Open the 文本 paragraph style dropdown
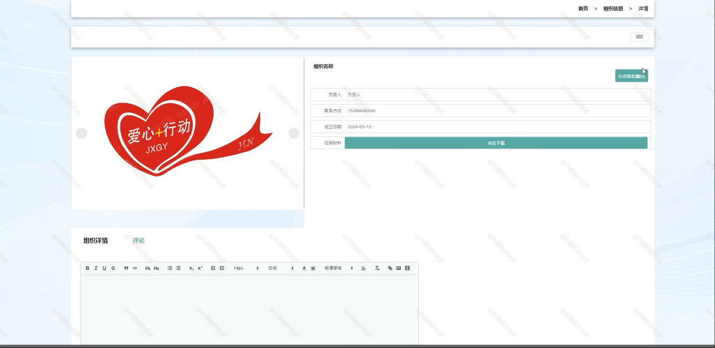This screenshot has width=715, height=348. (281, 268)
